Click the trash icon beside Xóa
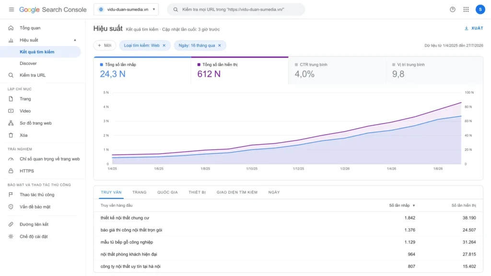Image resolution: width=491 pixels, height=276 pixels. point(11,135)
